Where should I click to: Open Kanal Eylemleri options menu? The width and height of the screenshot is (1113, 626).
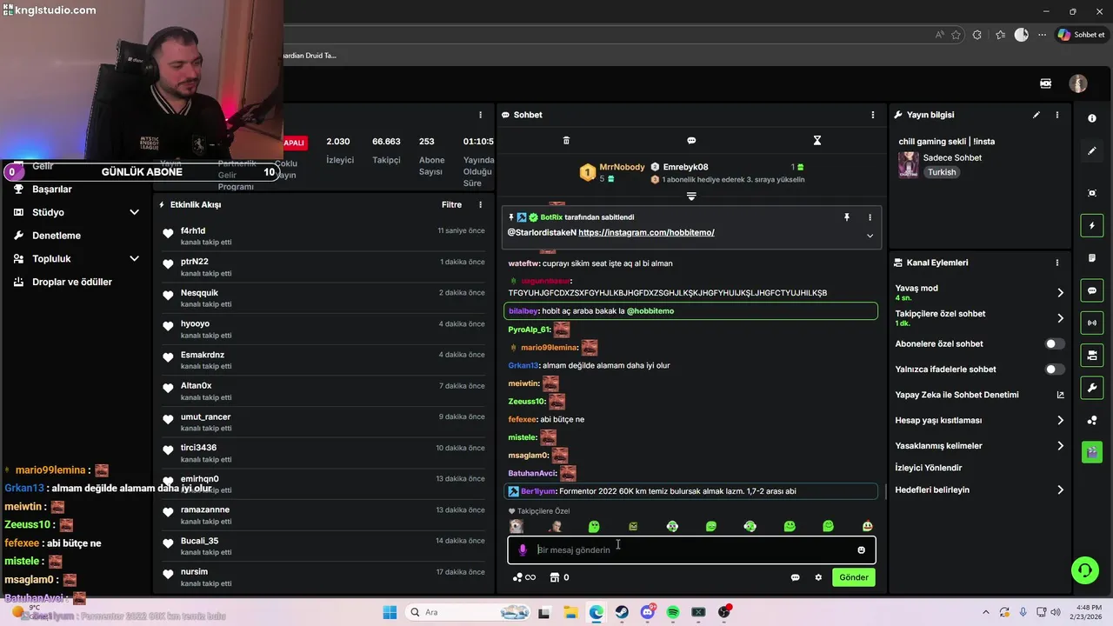tap(1057, 263)
